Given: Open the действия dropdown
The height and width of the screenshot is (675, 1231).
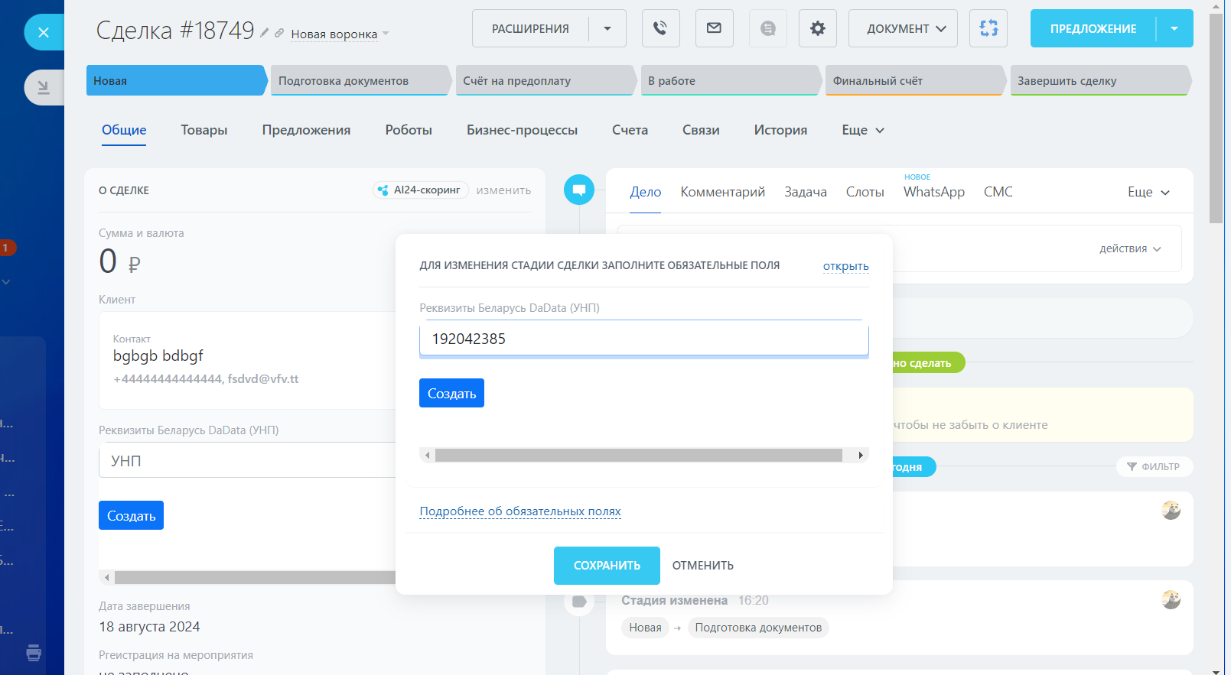Looking at the screenshot, I should tap(1130, 248).
